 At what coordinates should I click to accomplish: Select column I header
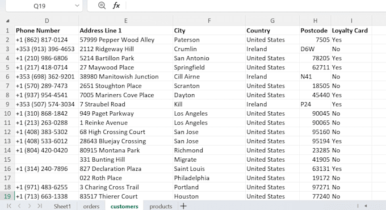(x=351, y=21)
